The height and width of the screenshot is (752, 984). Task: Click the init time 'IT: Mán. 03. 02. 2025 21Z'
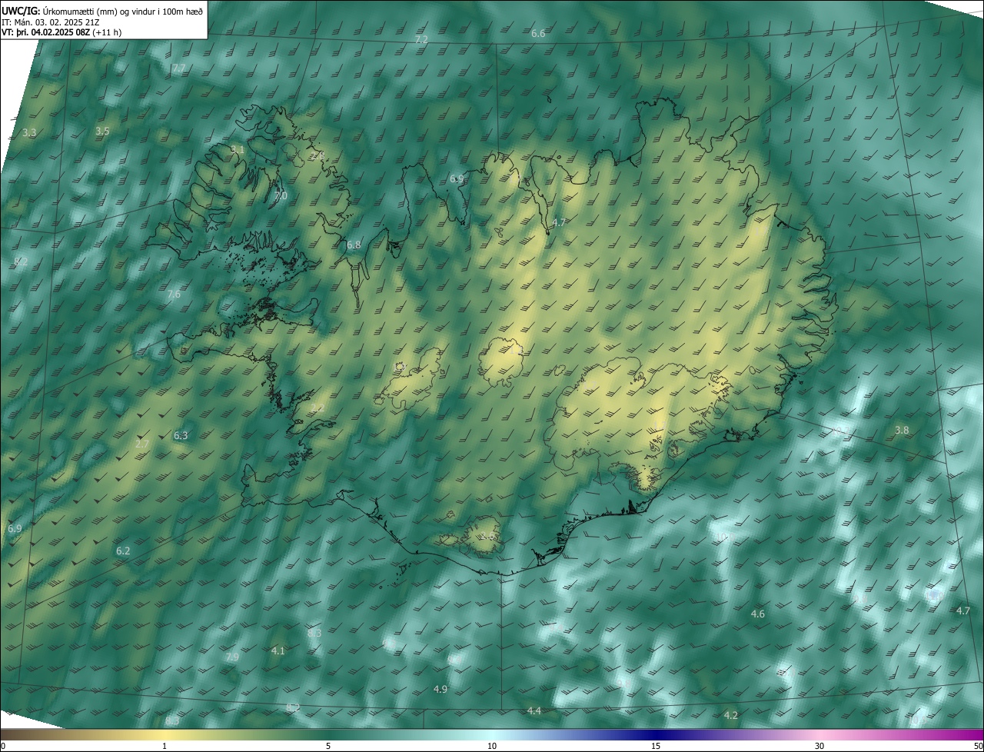click(51, 22)
